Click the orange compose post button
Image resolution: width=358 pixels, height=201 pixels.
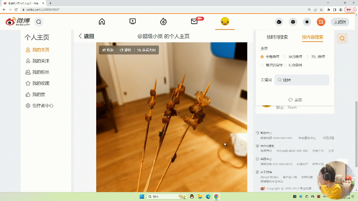click(321, 22)
